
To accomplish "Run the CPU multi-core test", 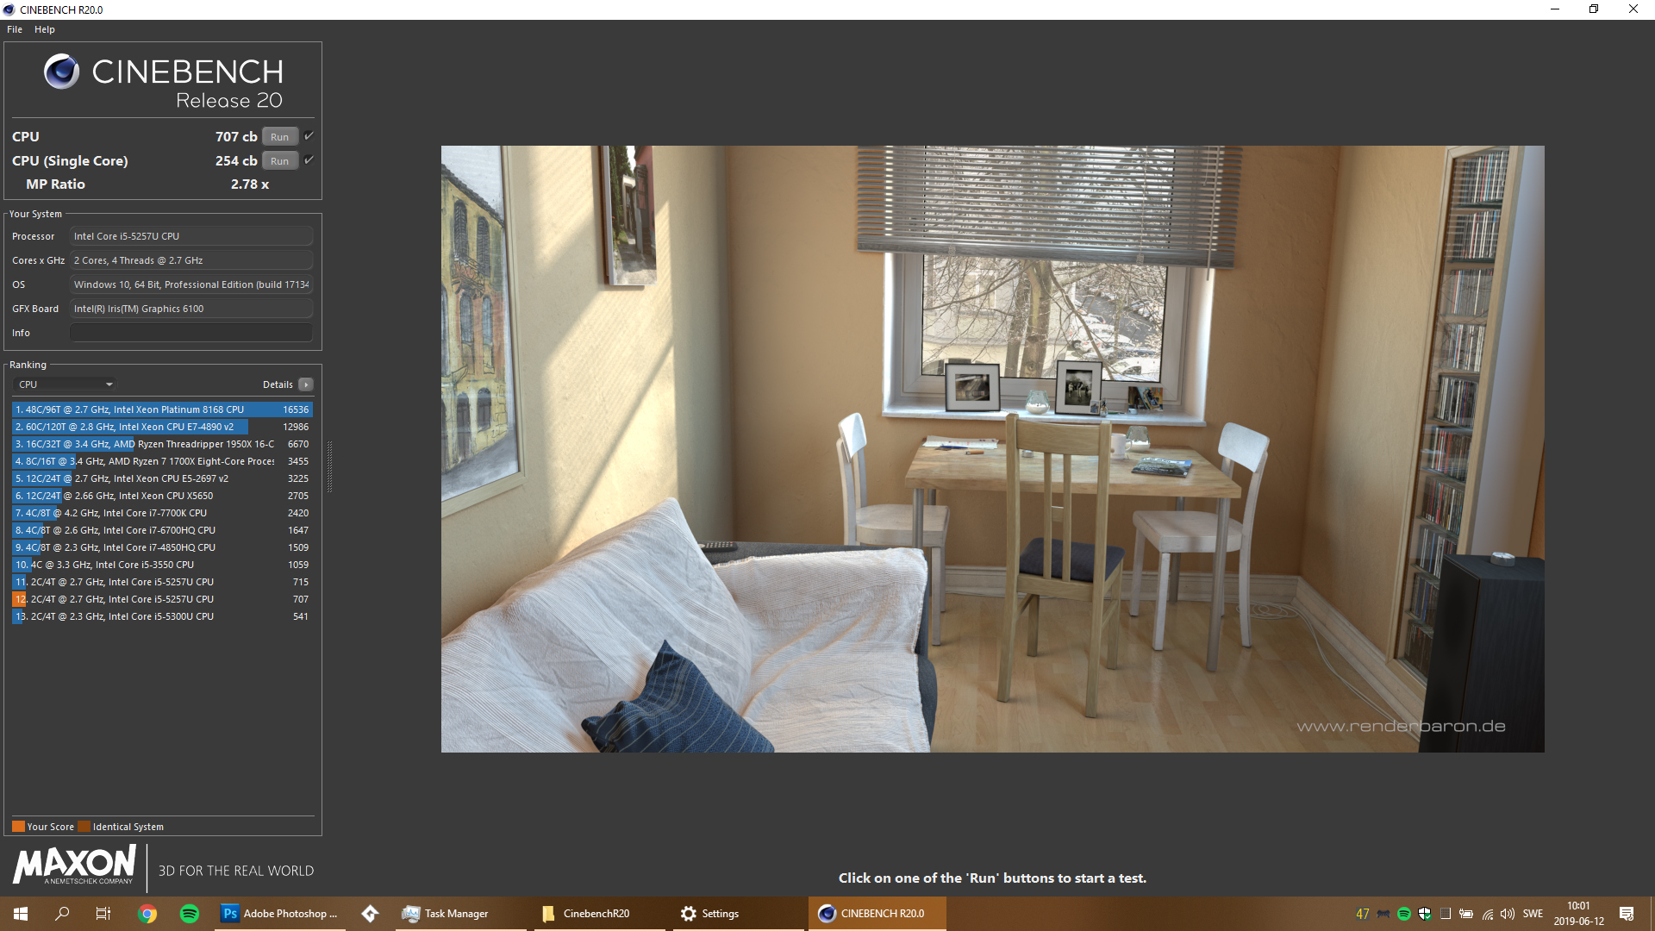I will 279,137.
